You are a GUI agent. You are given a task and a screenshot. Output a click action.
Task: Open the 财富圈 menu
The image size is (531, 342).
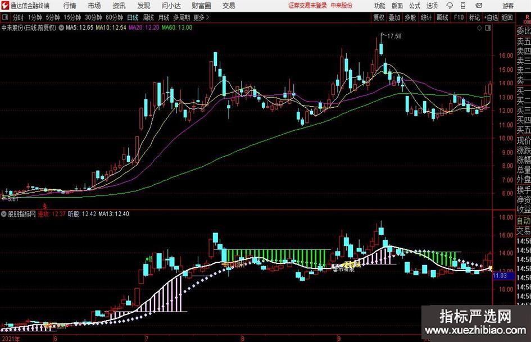click(201, 6)
